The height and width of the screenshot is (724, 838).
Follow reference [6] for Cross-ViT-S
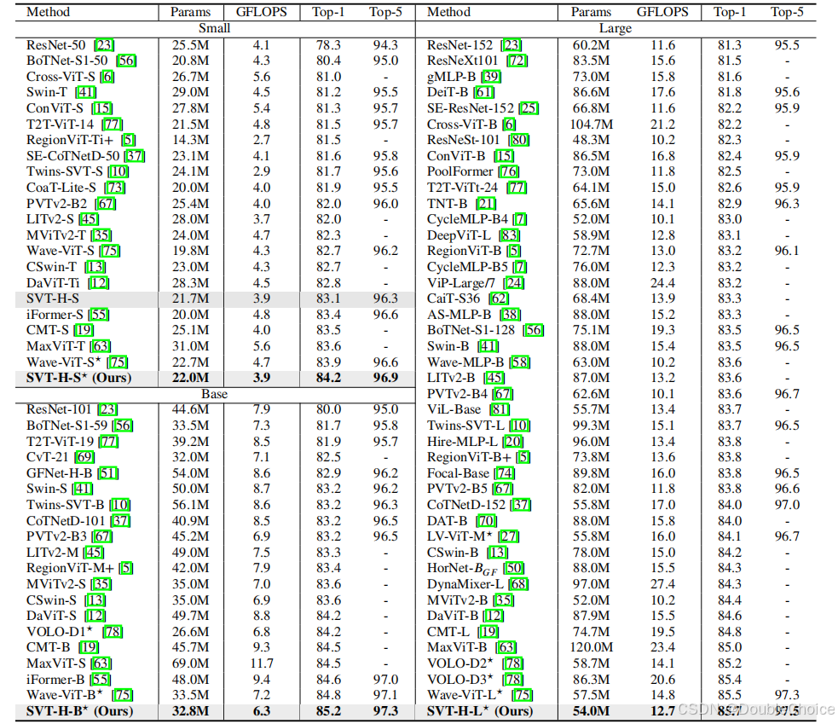(107, 77)
